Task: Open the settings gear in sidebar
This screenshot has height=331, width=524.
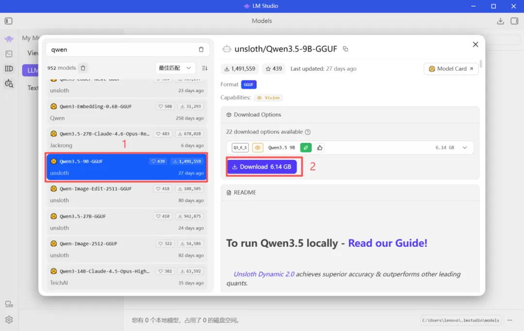Action: click(x=9, y=320)
